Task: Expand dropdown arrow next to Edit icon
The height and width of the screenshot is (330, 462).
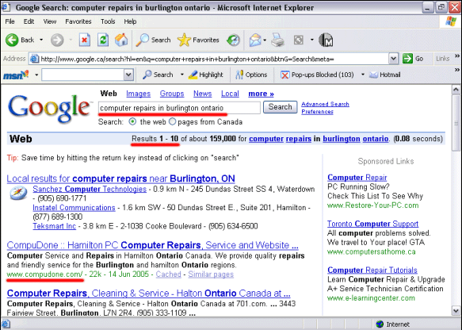Action: pyautogui.click(x=312, y=40)
